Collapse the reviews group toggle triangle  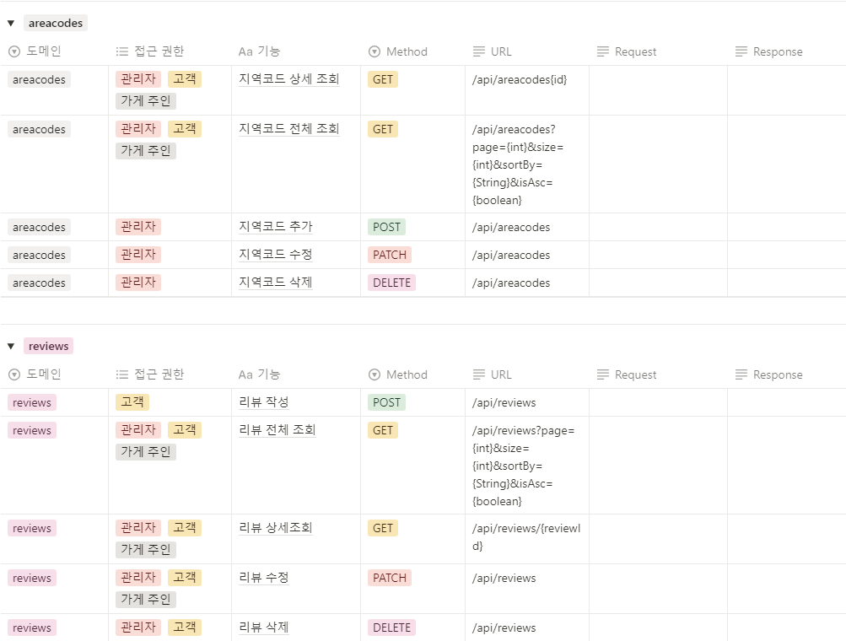[x=11, y=347]
